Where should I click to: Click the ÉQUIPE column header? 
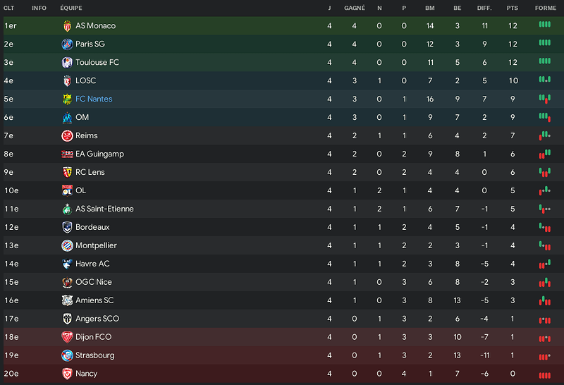click(x=71, y=8)
